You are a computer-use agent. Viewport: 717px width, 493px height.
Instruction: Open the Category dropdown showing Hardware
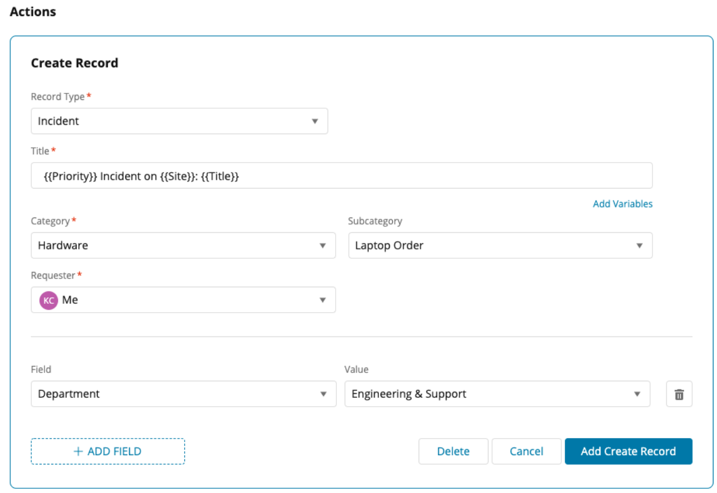[182, 245]
